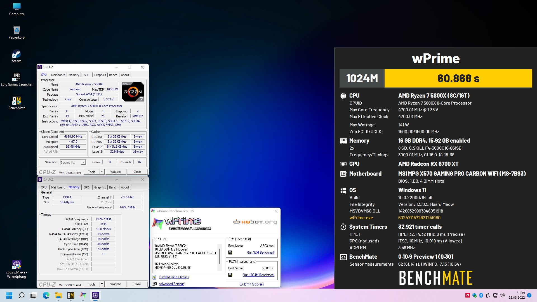Screen dimensions: 537x302
Task: Switch to CPU-Z taskbar icon
Action: click(95, 295)
